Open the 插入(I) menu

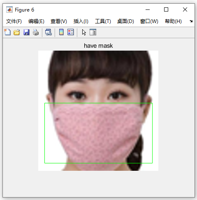81,21
